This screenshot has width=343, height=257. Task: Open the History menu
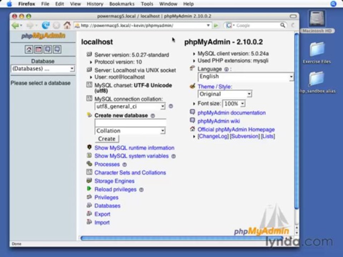coord(95,4)
